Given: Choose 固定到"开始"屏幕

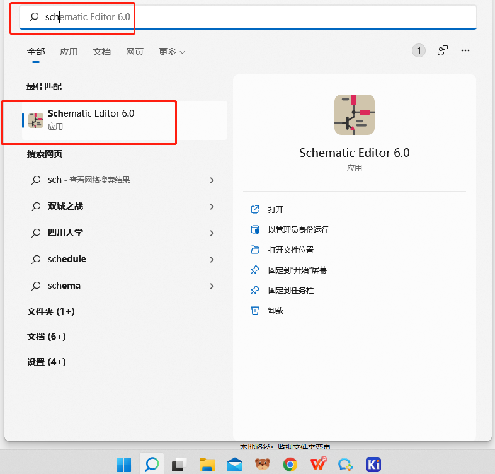Looking at the screenshot, I should point(297,270).
